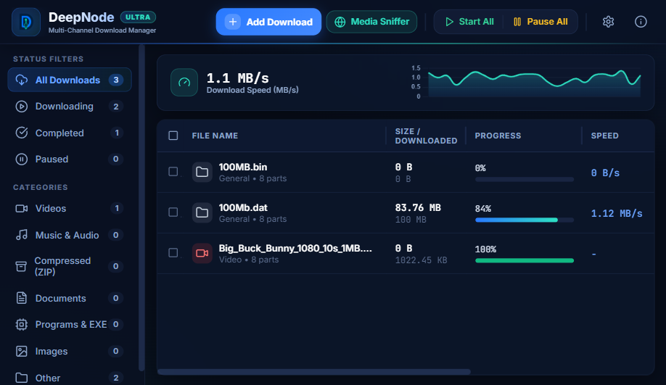This screenshot has height=385, width=666.
Task: Click the 100MB.bin file name
Action: pyautogui.click(x=243, y=167)
